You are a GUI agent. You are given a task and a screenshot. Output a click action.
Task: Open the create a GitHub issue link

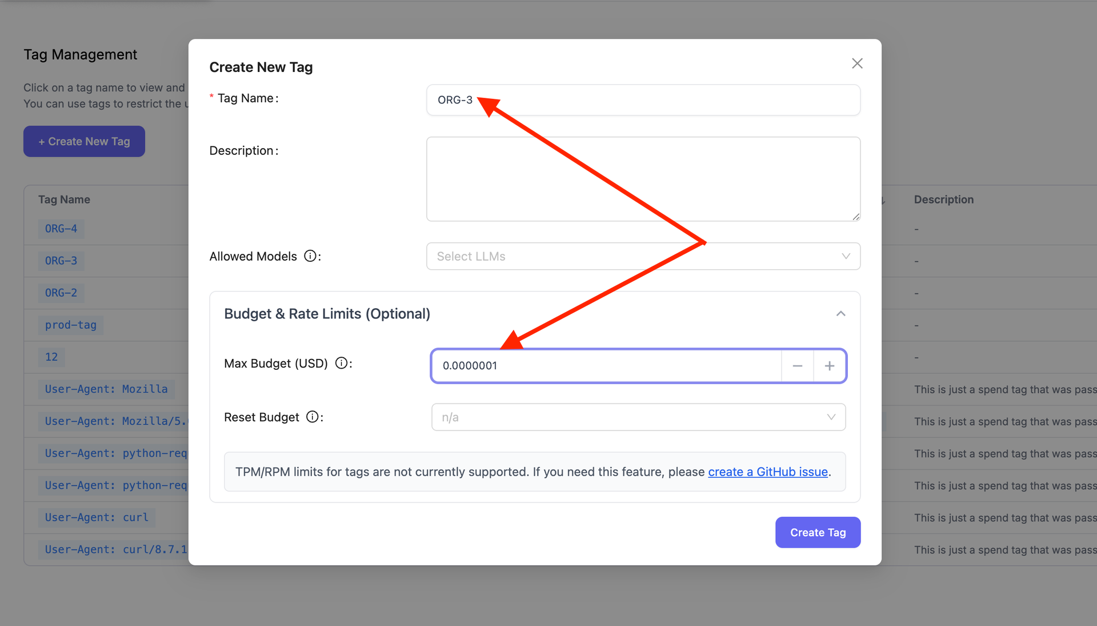tap(767, 472)
